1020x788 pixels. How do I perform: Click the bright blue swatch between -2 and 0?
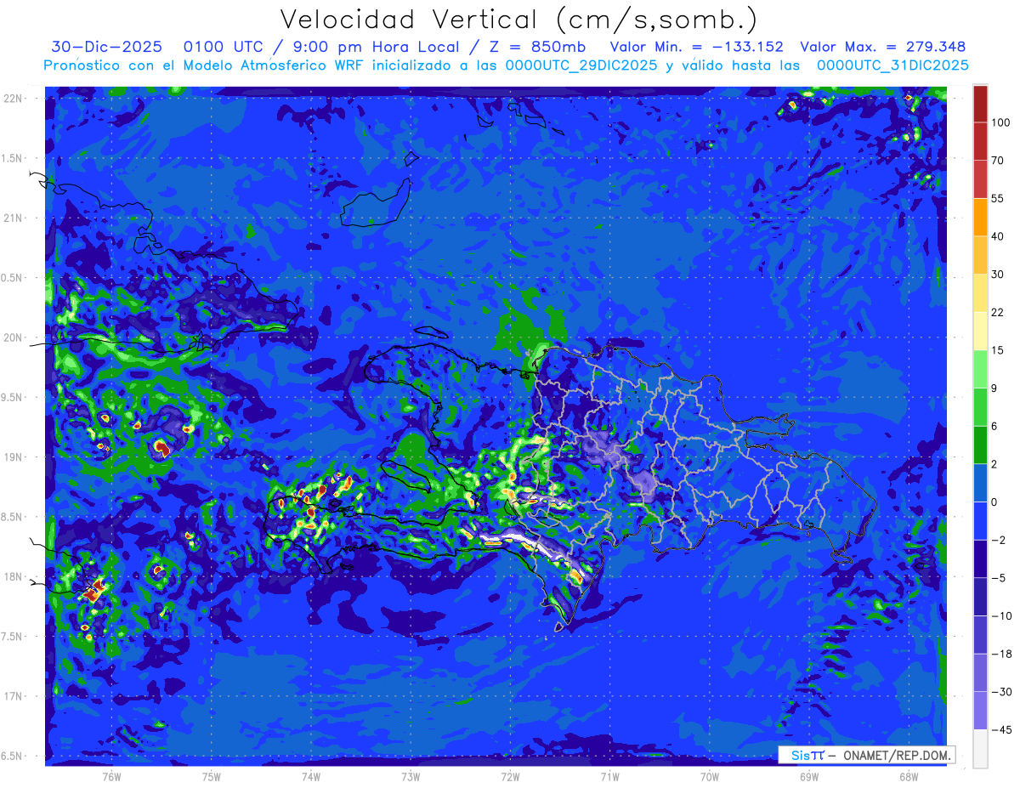pyautogui.click(x=980, y=521)
